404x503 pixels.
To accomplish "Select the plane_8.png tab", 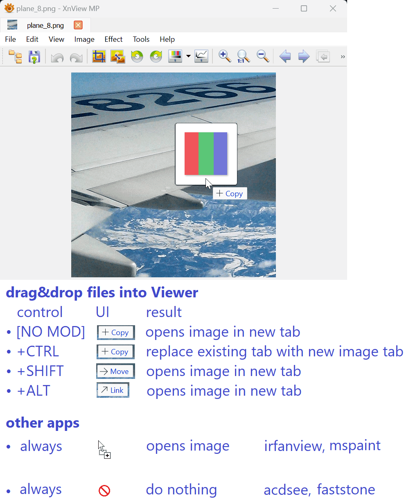I will pos(45,25).
